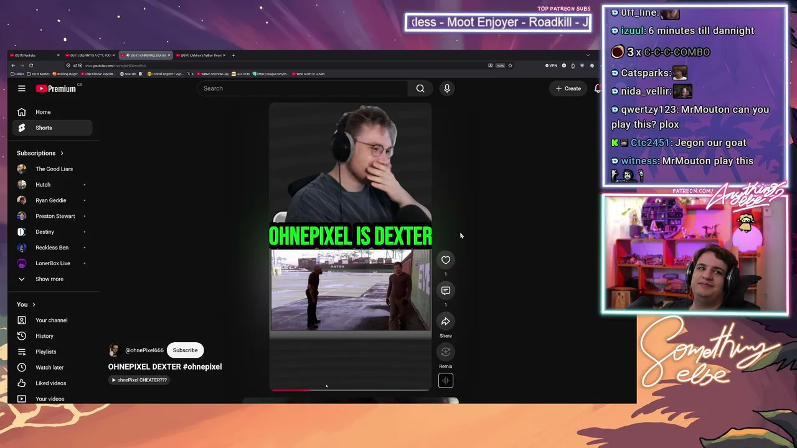
Task: Open Your channel page
Action: pos(52,320)
